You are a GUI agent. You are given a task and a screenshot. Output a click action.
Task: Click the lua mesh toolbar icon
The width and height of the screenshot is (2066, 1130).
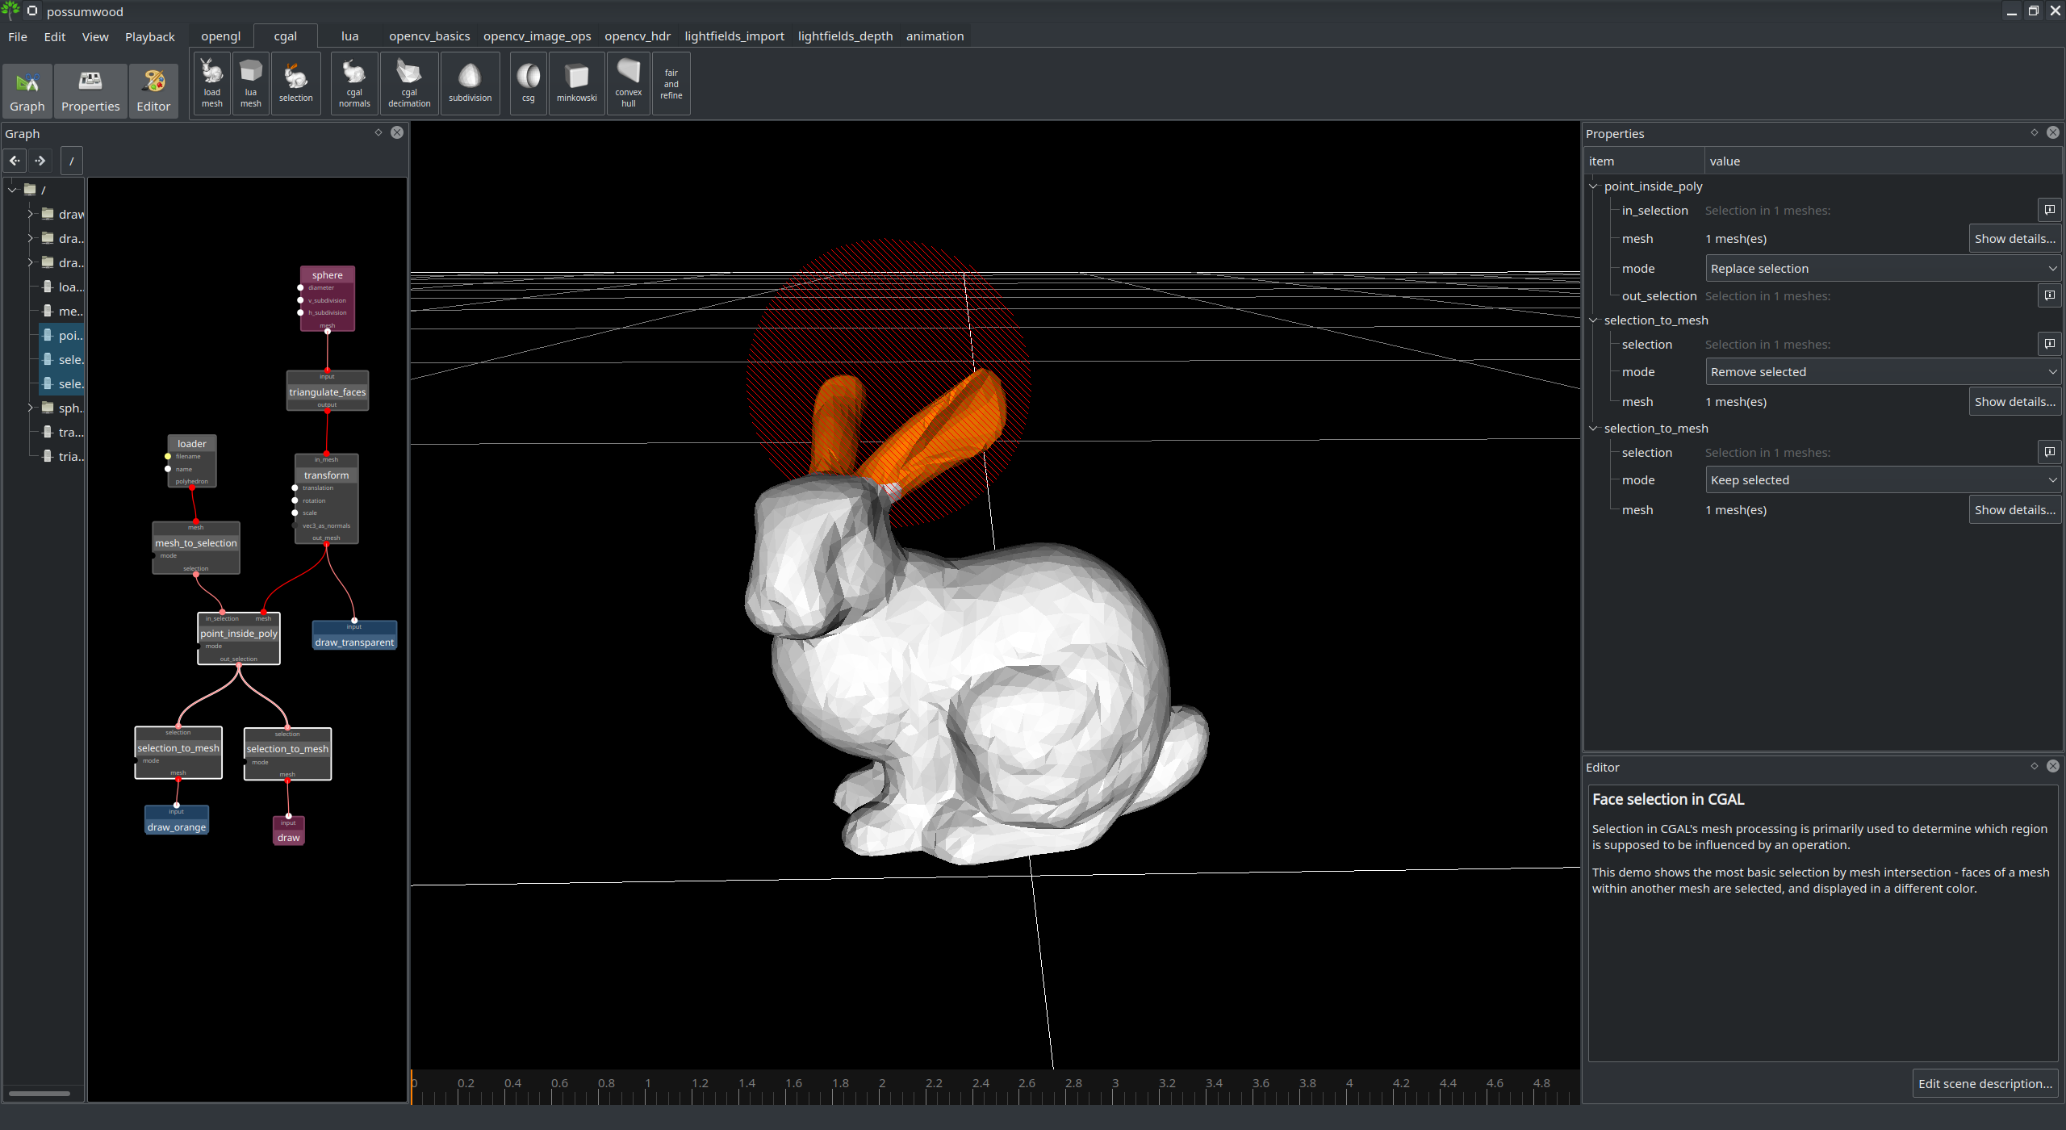[251, 83]
